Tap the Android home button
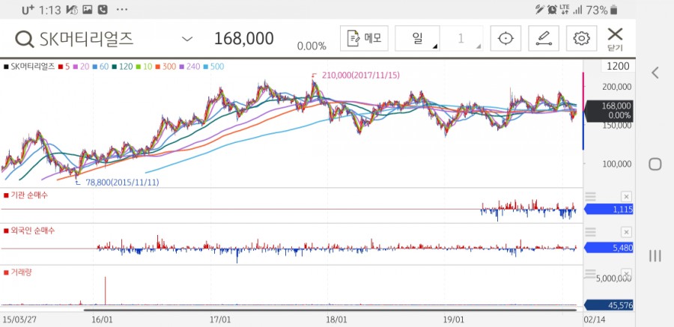This screenshot has width=674, height=327. pyautogui.click(x=655, y=164)
